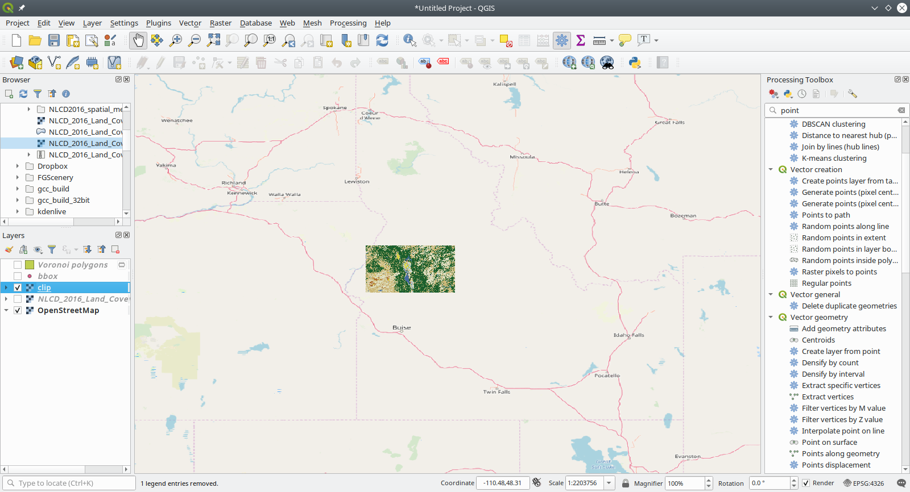Open Processing options wrench icon

click(x=852, y=94)
